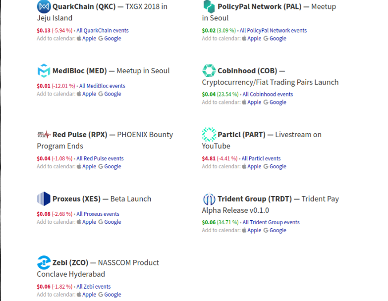The image size is (388, 301).
Task: Click the Red Pulse logo icon
Action: pyautogui.click(x=44, y=135)
